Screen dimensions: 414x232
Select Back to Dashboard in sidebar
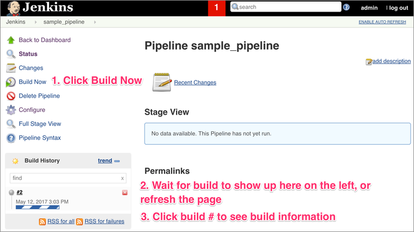click(x=45, y=40)
